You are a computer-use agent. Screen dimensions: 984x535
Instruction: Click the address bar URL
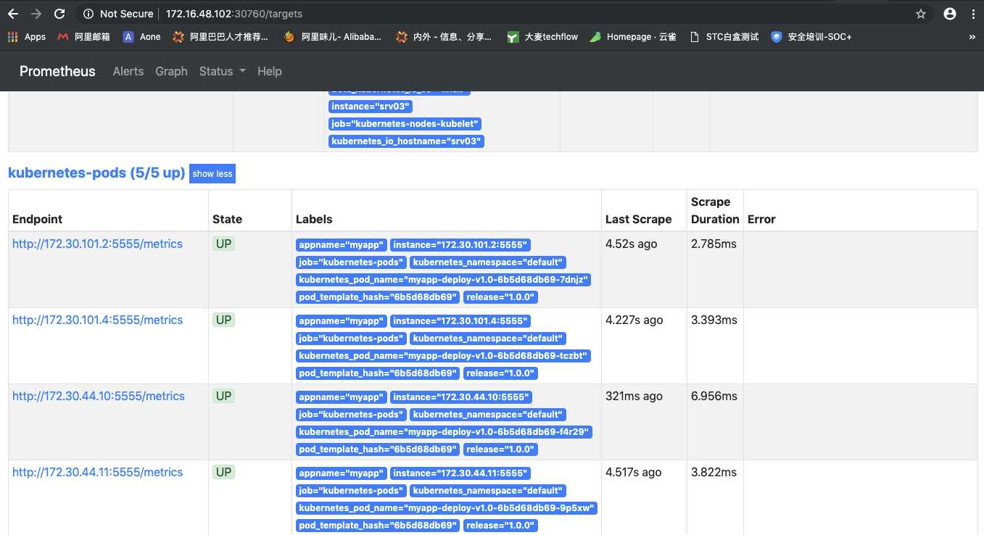[234, 14]
